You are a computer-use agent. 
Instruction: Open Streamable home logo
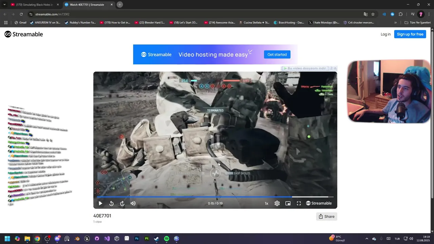point(24,34)
